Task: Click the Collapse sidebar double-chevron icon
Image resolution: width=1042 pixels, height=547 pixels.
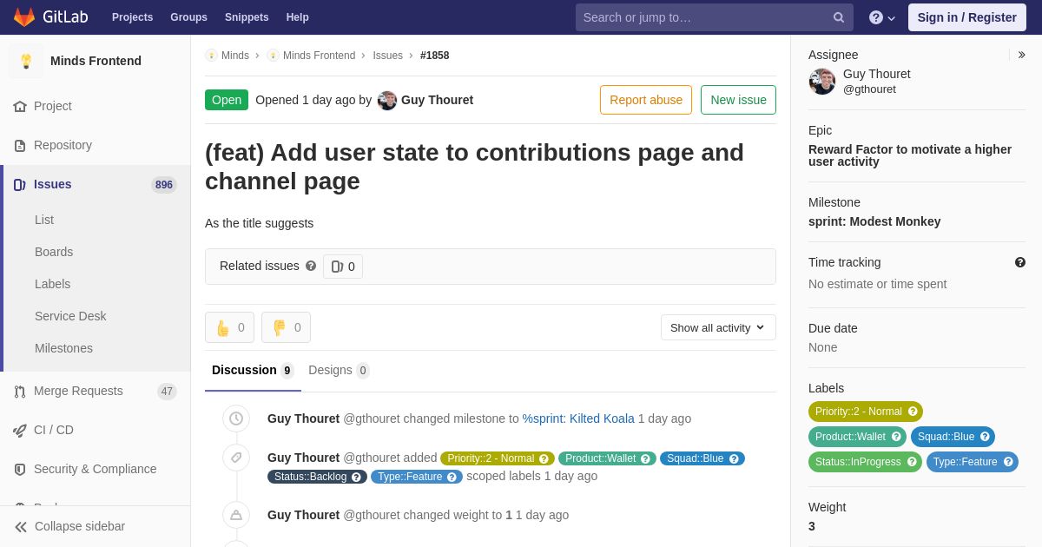Action: 21,527
